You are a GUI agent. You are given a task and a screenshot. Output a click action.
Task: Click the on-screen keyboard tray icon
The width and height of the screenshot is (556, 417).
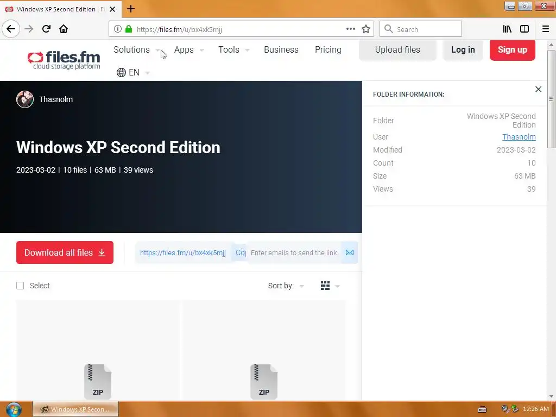point(482,409)
